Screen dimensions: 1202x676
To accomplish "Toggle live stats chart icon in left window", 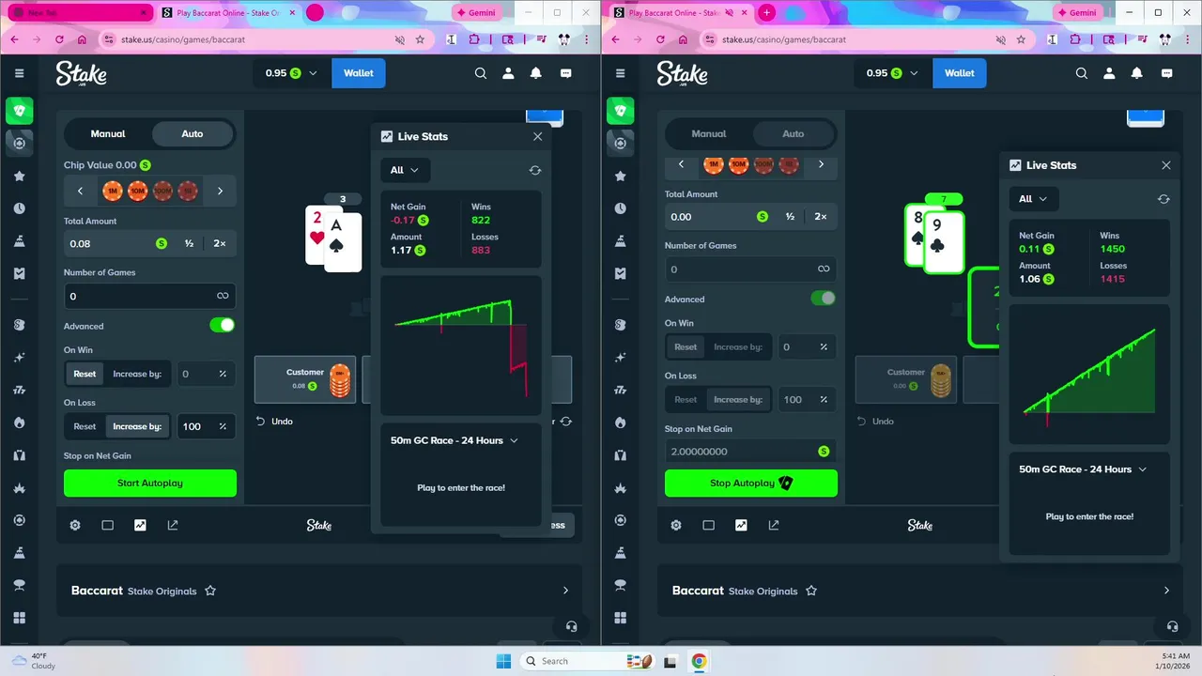I will (140, 526).
